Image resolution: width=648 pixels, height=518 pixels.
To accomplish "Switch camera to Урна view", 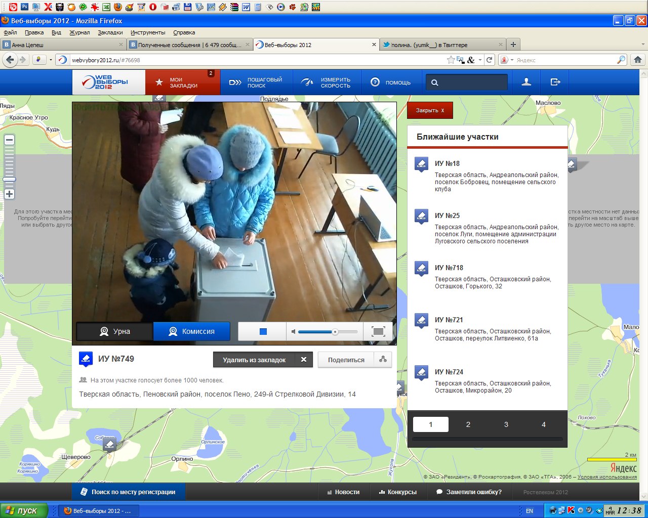I will tap(114, 331).
